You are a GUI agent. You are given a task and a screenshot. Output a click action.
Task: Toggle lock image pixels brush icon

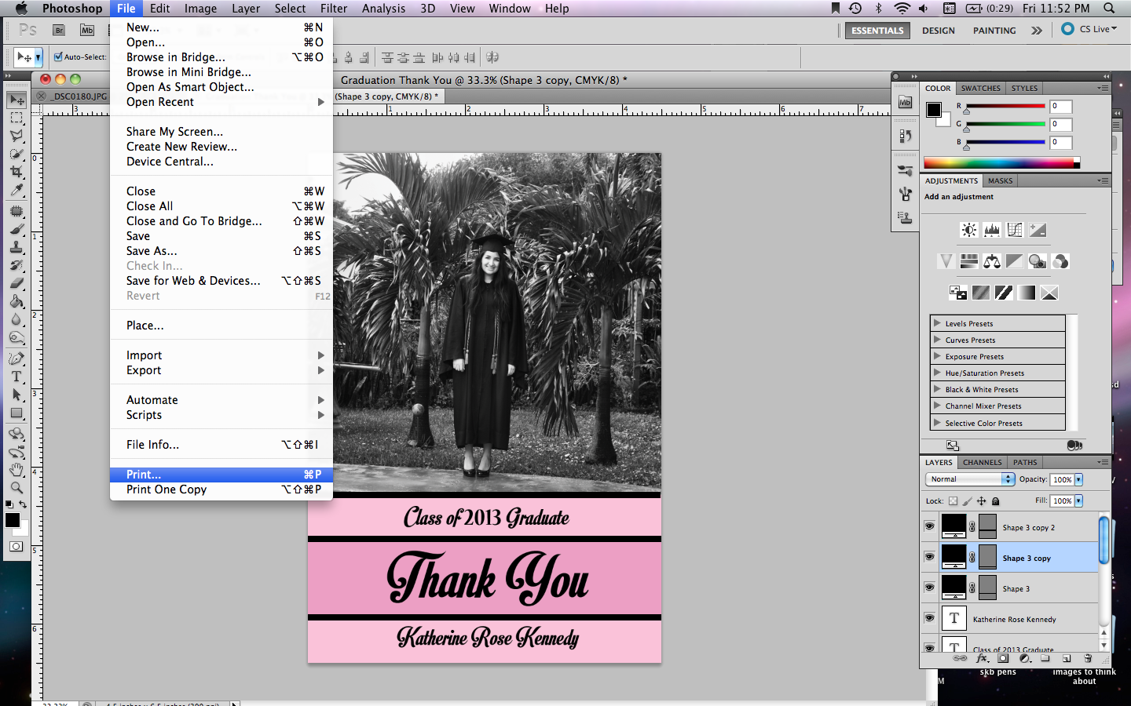coord(968,500)
